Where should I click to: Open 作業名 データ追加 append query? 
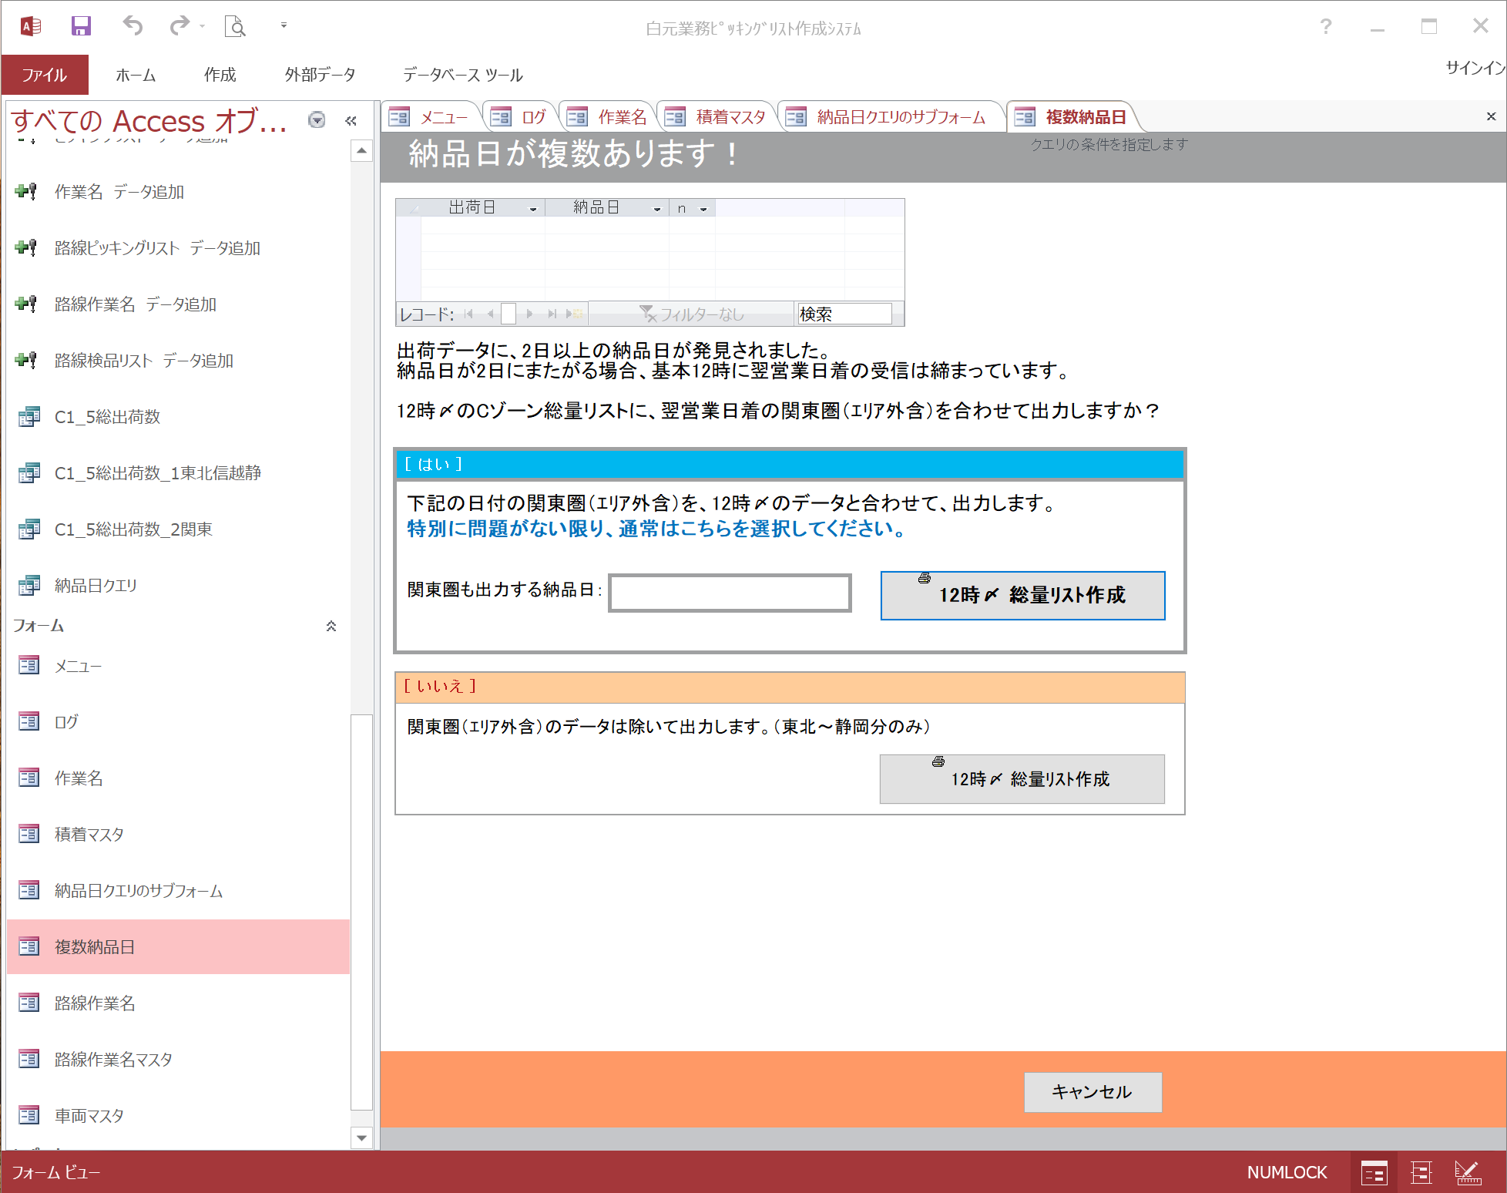119,192
